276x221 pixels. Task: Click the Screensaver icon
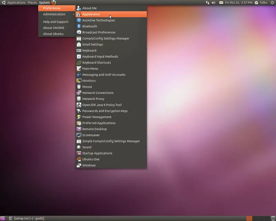pos(79,135)
